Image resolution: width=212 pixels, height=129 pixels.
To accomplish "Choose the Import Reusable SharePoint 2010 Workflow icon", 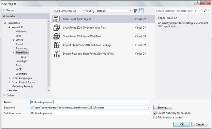I will pos(56,54).
